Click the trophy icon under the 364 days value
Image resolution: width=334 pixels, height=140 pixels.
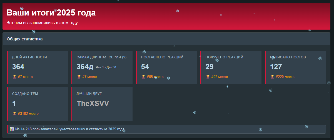14,77
